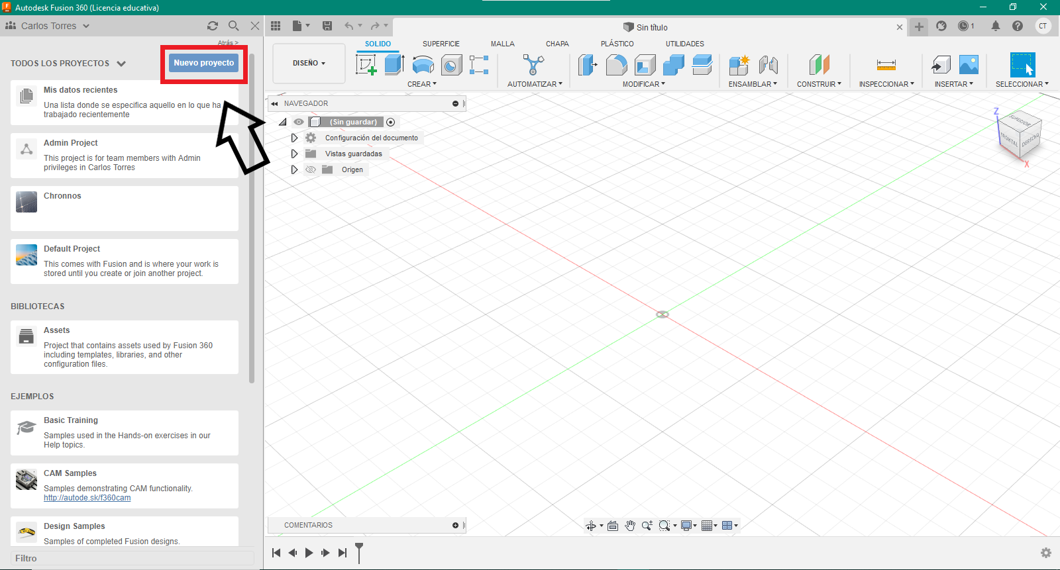Show the Origen folder via eye icon

coord(311,169)
